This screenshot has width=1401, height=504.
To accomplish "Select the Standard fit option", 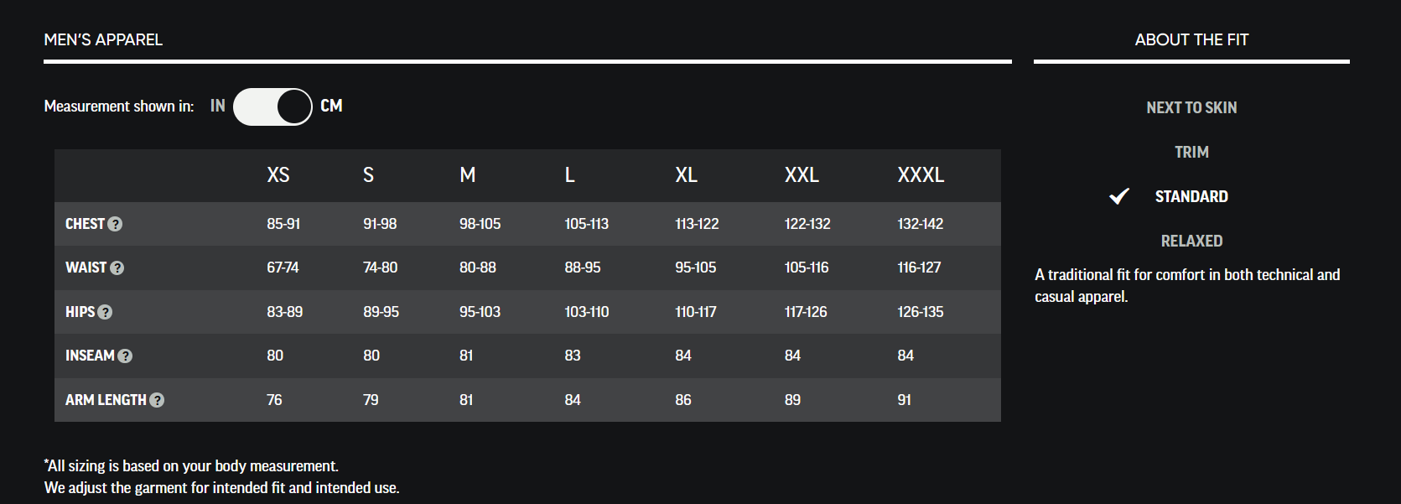I will 1191,196.
